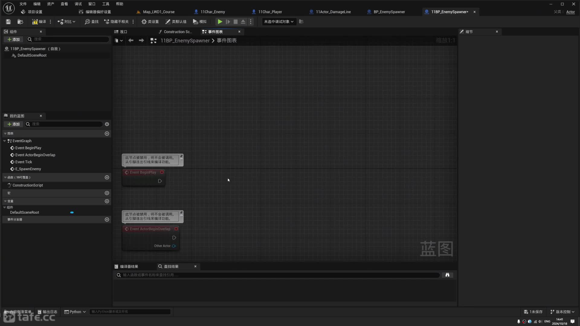Click the frame skip playback button

click(x=228, y=22)
